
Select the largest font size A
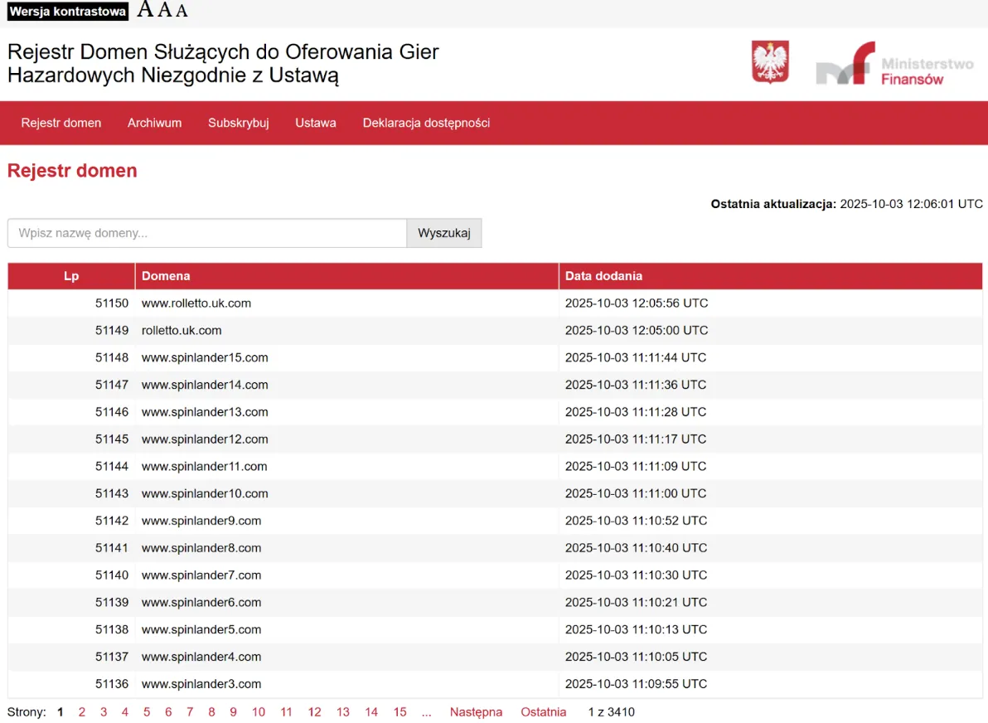point(145,10)
